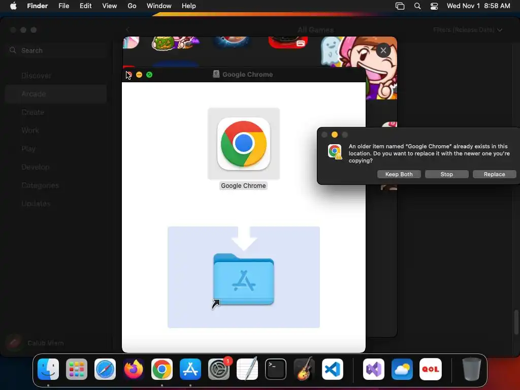This screenshot has height=390, width=520.
Task: Select Arcade in App Store sidebar
Action: pyautogui.click(x=56, y=94)
